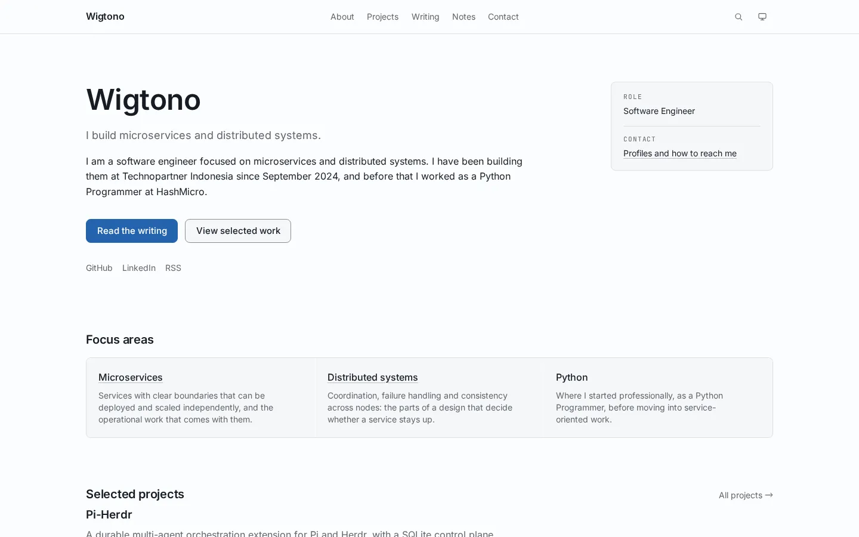Screen dimensions: 859x537
Task: Open the Distributed systems focus link
Action: tap(372, 377)
